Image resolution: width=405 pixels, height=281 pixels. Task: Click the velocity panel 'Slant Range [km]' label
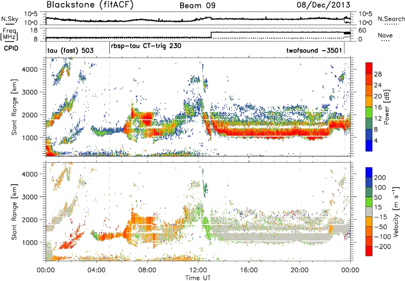(x=14, y=212)
